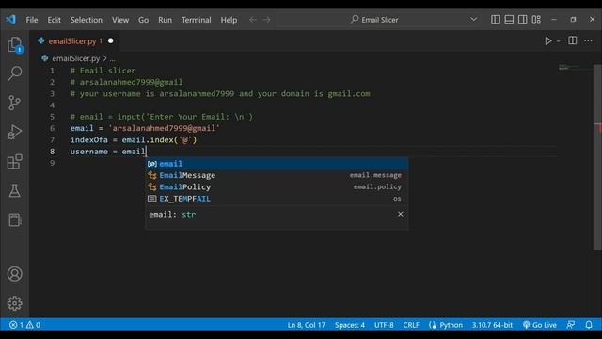Toggle the primary side bar layout icon

(x=496, y=19)
